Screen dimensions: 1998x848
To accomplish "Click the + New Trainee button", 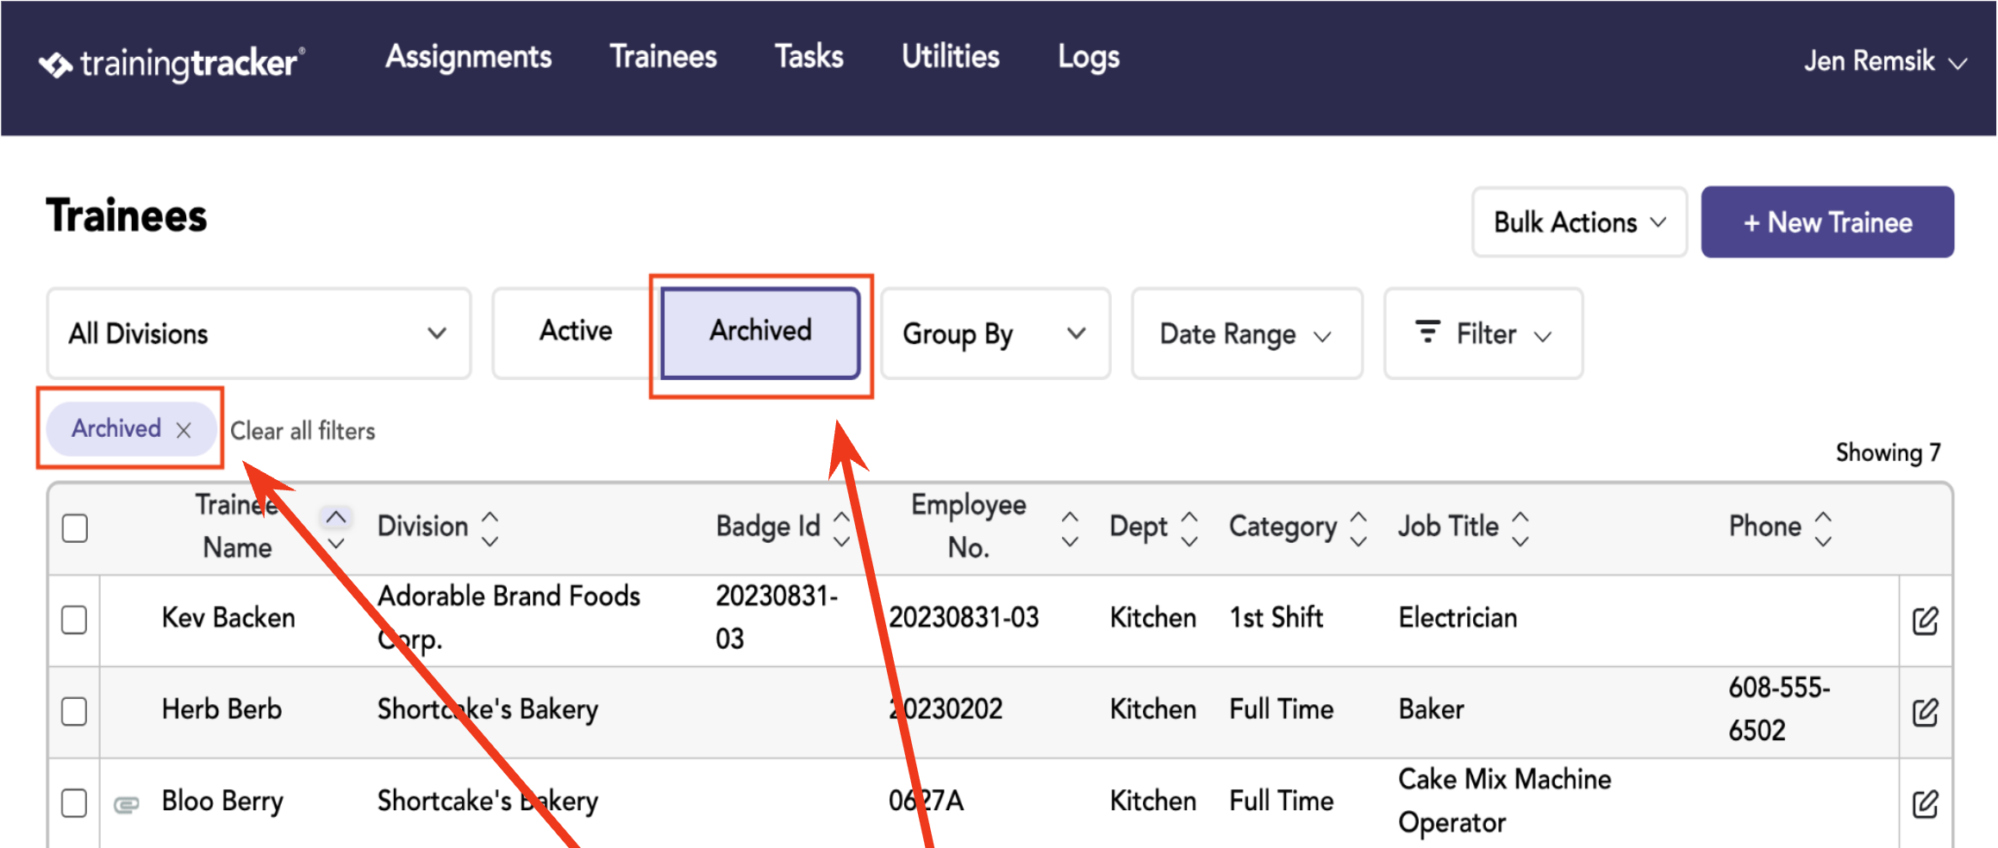I will click(1827, 222).
